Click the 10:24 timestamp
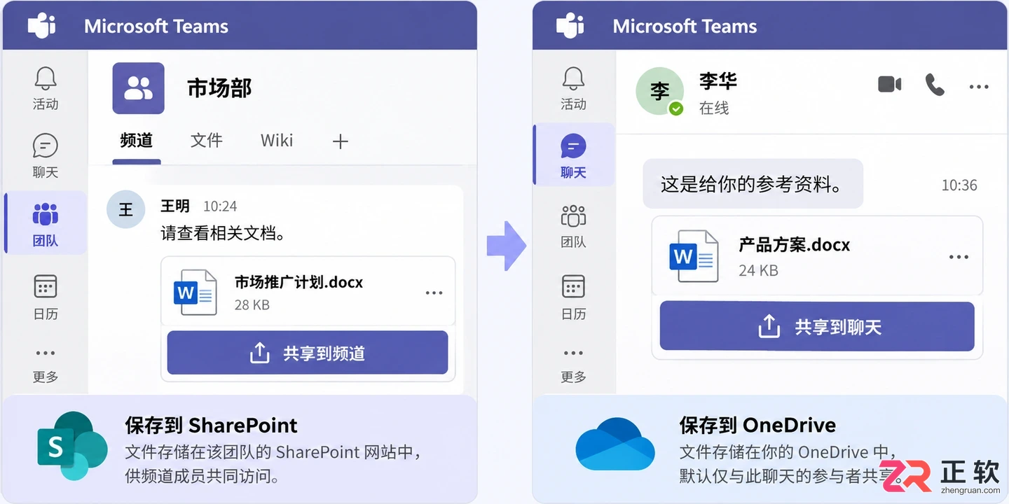The height and width of the screenshot is (504, 1009). (220, 206)
